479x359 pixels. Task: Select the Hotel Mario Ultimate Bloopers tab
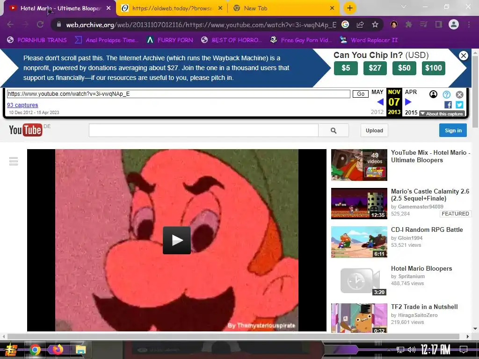60,8
